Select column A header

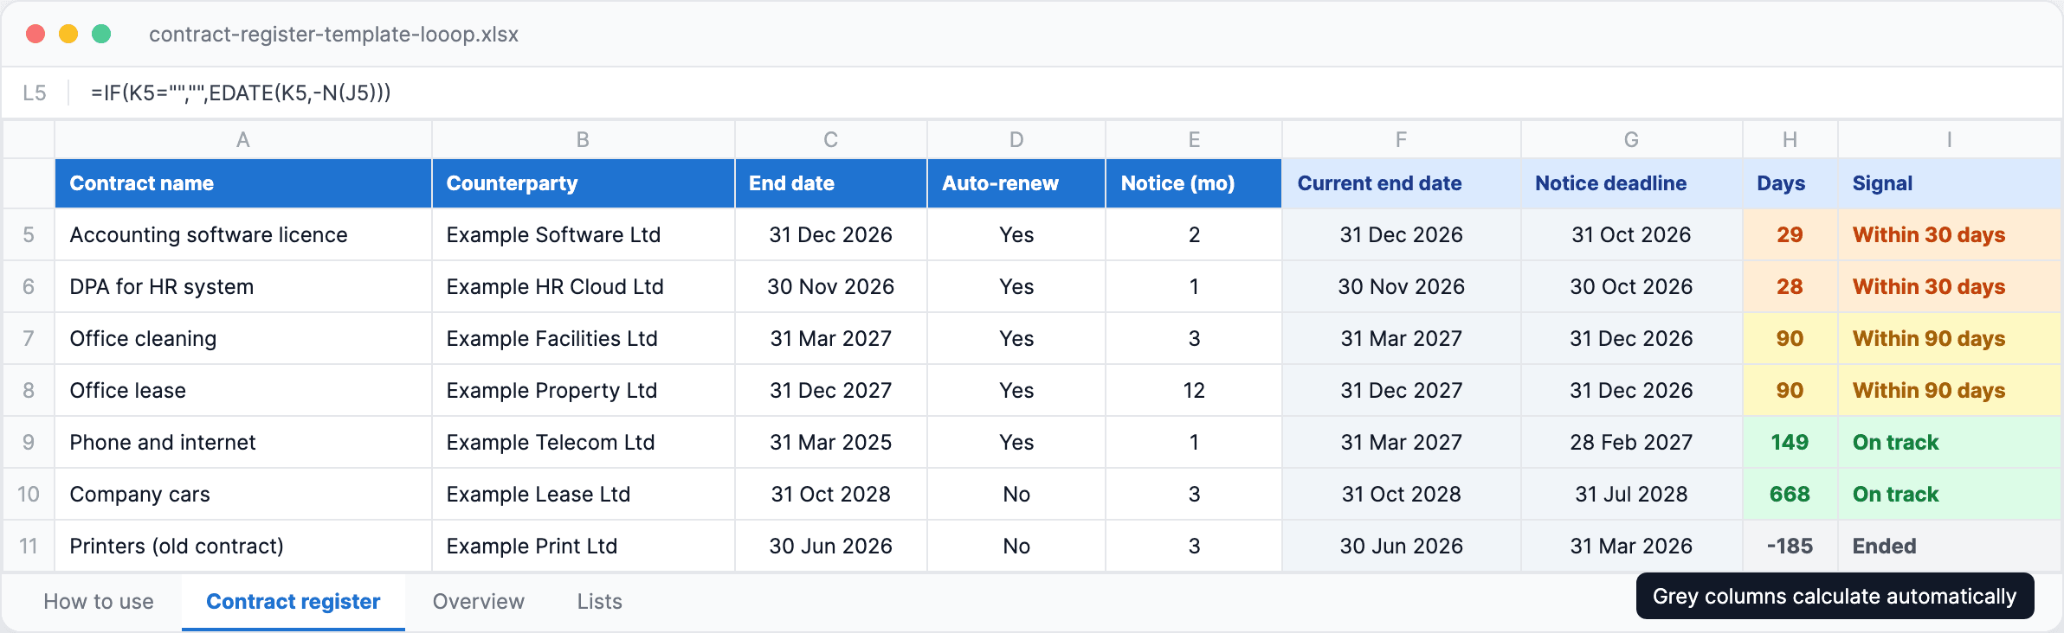(243, 139)
